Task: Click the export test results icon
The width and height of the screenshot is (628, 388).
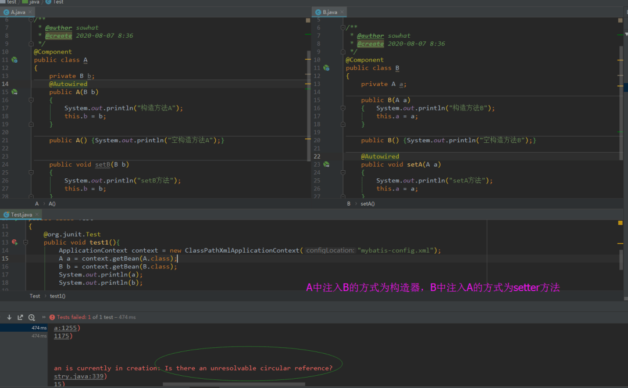Action: (20, 317)
